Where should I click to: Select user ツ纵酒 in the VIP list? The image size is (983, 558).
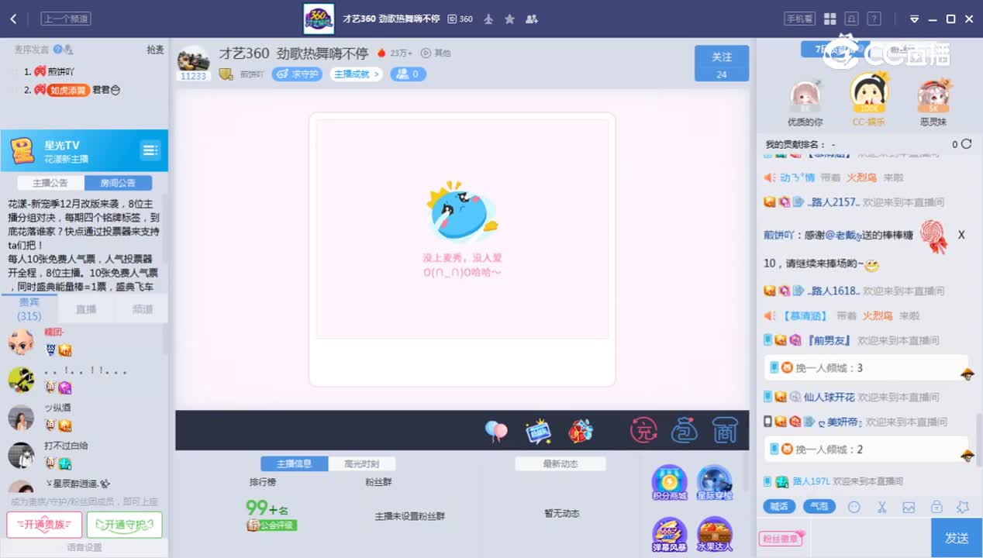click(x=57, y=408)
